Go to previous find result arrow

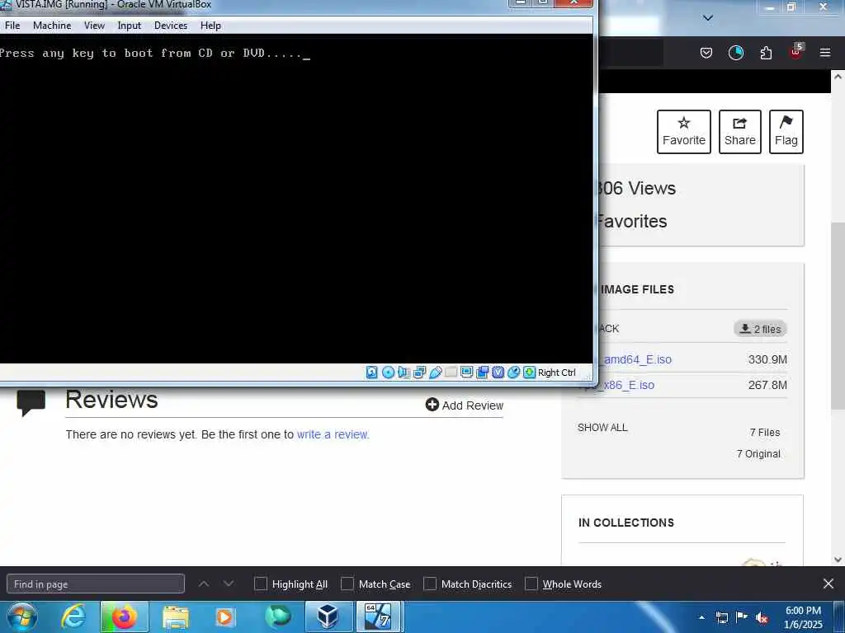coord(204,584)
